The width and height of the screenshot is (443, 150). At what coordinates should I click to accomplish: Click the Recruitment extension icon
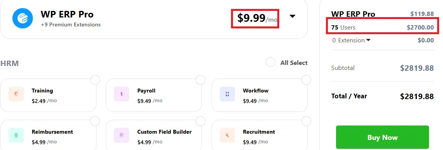pos(227,135)
